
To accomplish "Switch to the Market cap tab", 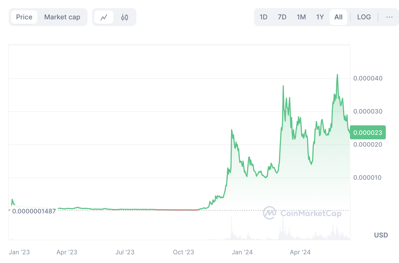I will point(62,17).
